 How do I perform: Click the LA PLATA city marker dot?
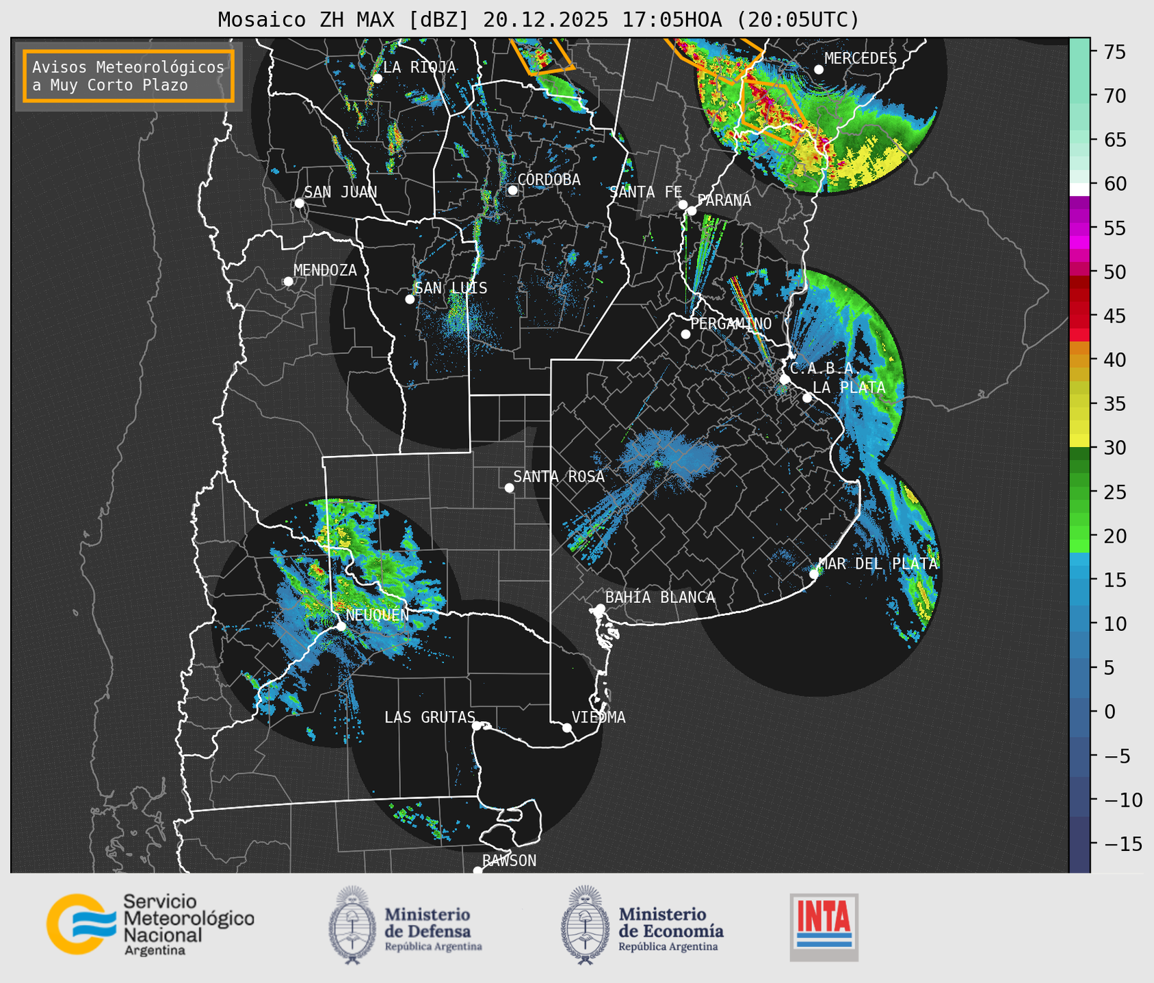[x=807, y=398]
